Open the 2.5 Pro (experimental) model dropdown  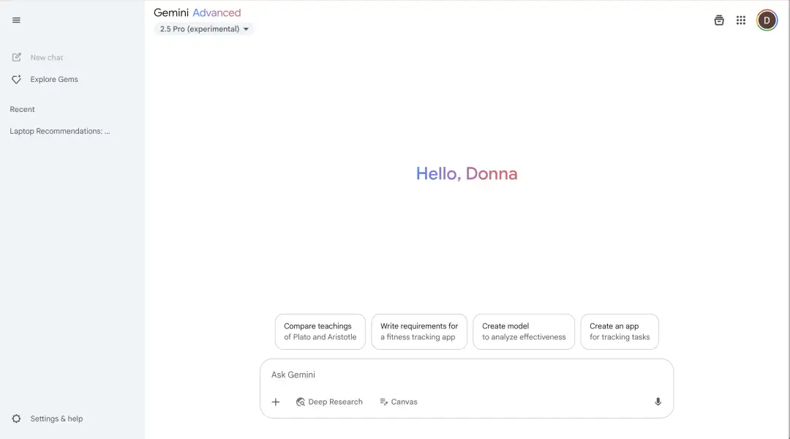pos(200,29)
